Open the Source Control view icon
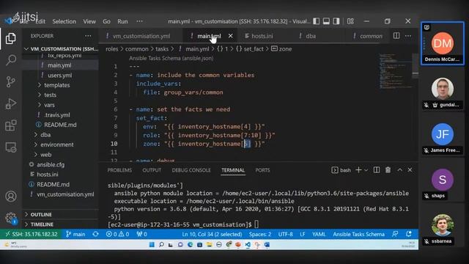 [11, 81]
